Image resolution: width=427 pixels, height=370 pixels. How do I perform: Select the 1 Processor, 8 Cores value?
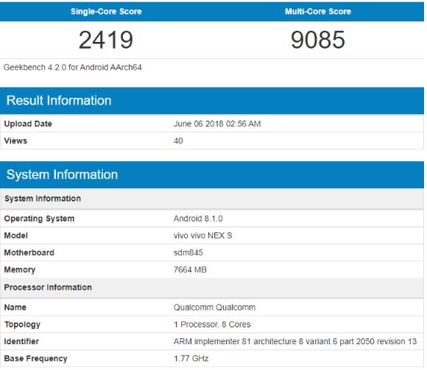(x=212, y=324)
